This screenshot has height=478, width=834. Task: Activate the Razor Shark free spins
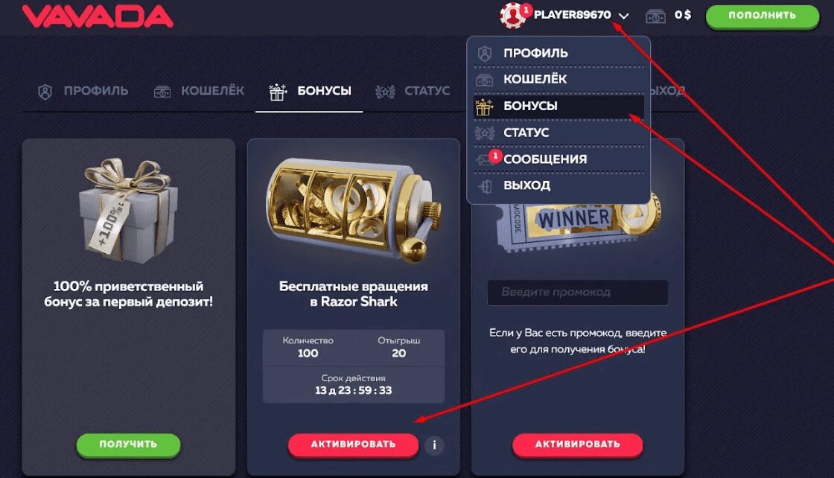(353, 444)
